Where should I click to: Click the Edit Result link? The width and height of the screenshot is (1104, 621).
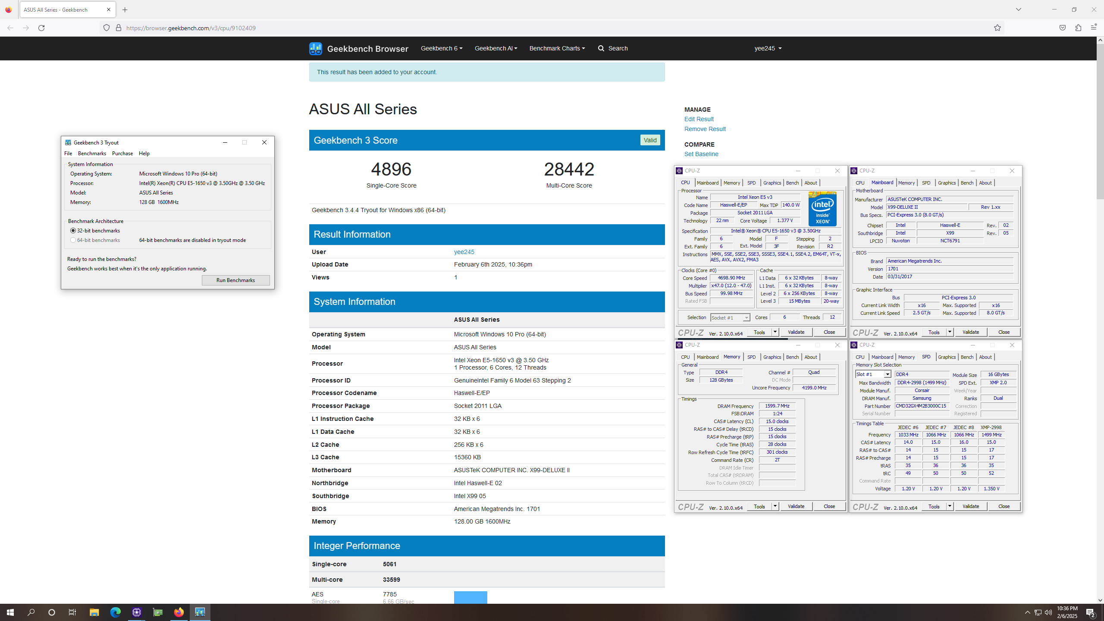(699, 119)
